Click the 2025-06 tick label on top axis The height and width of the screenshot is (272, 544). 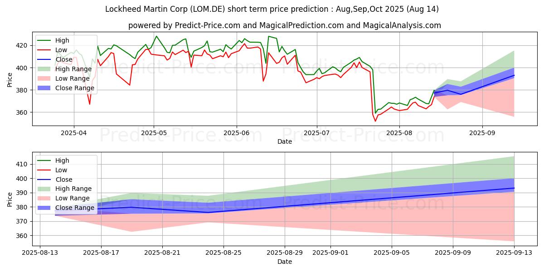click(x=236, y=134)
